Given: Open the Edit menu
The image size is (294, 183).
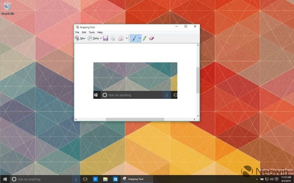Looking at the screenshot, I should (84, 32).
